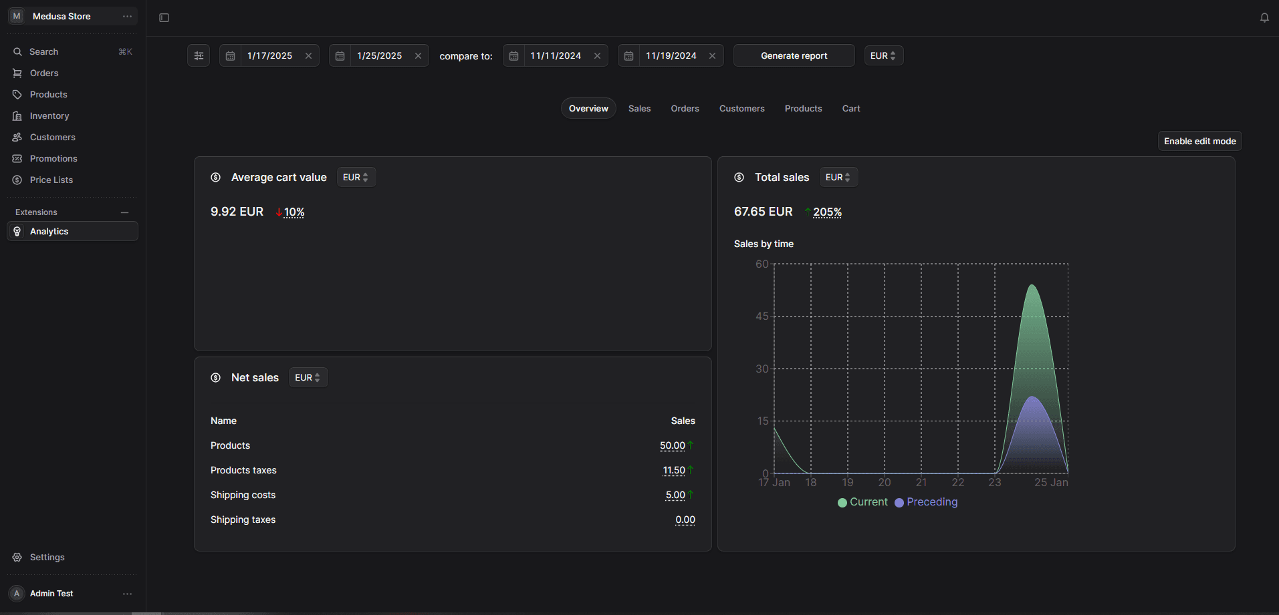Toggle the Preceding series in chart legend

926,502
